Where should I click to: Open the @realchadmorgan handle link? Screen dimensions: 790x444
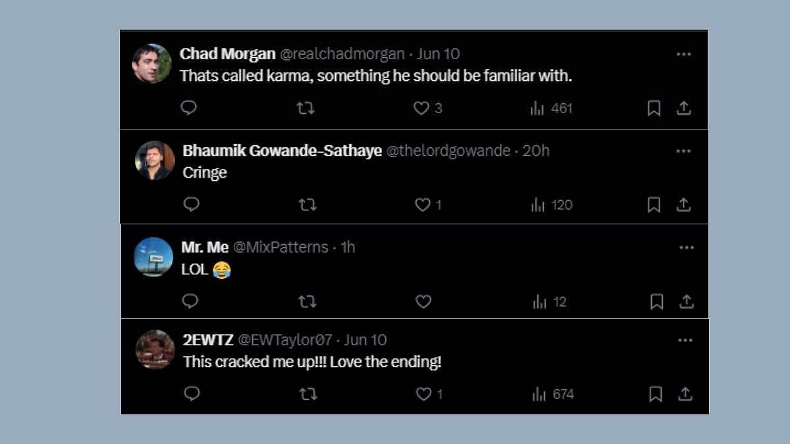coord(337,54)
